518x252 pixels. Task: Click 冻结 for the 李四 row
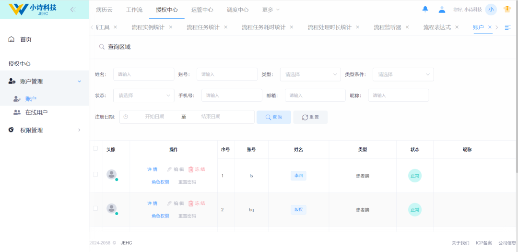click(x=197, y=169)
